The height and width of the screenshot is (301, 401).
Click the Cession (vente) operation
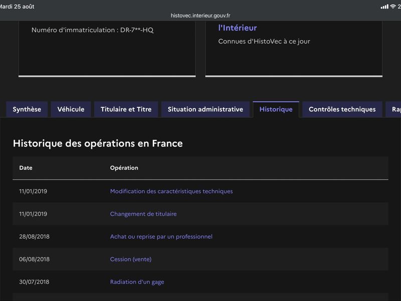[x=131, y=259]
